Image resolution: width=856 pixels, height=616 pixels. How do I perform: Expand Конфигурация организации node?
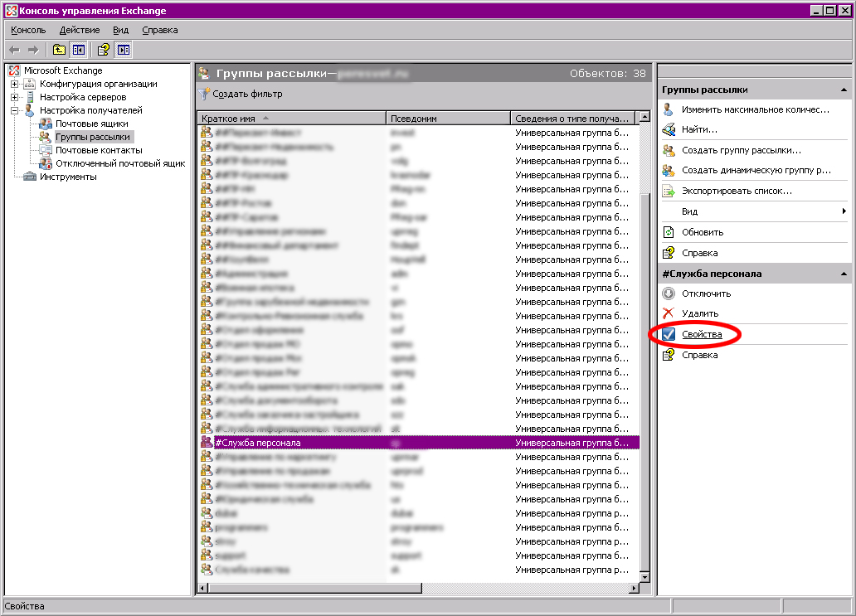15,84
